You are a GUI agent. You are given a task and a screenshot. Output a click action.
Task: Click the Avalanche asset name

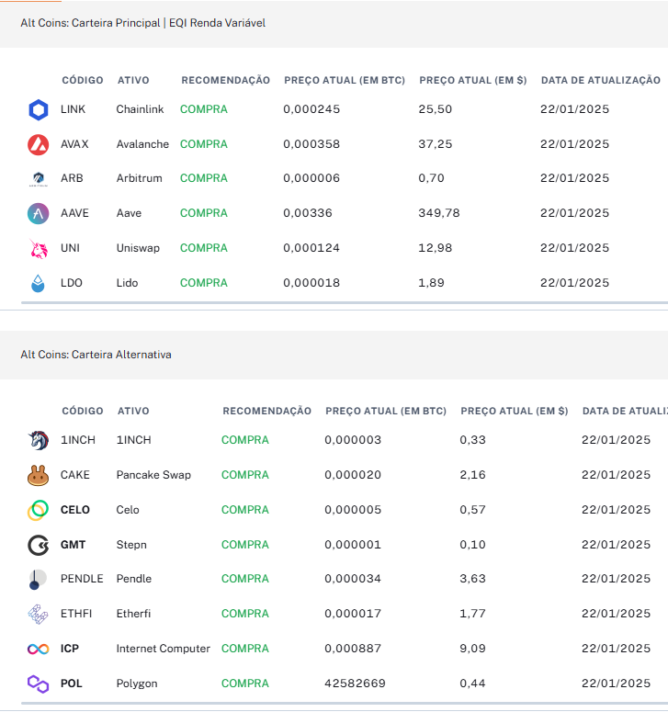coord(142,144)
